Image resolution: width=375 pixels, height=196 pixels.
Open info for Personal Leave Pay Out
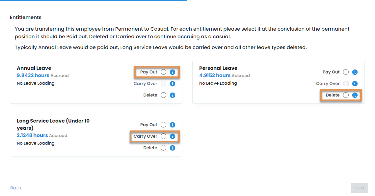[x=355, y=72]
